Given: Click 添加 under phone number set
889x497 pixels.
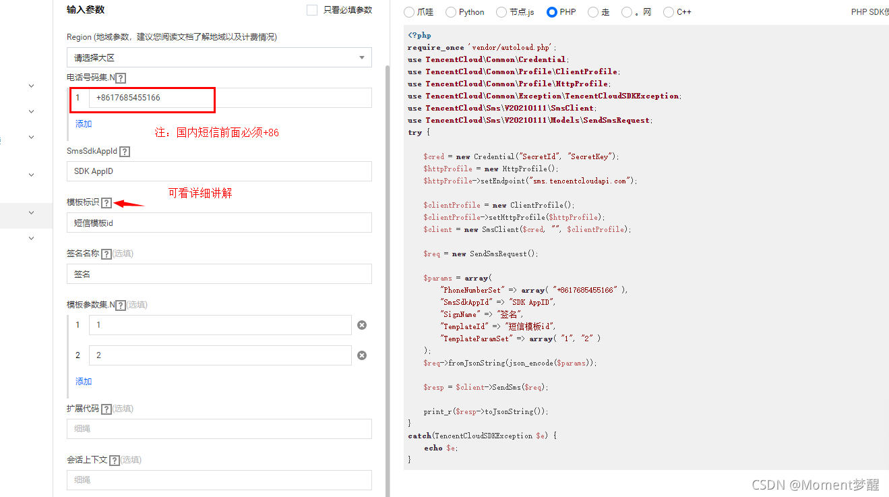Looking at the screenshot, I should click(x=84, y=124).
